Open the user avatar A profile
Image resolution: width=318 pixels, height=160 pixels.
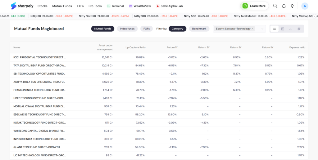(x=305, y=6)
